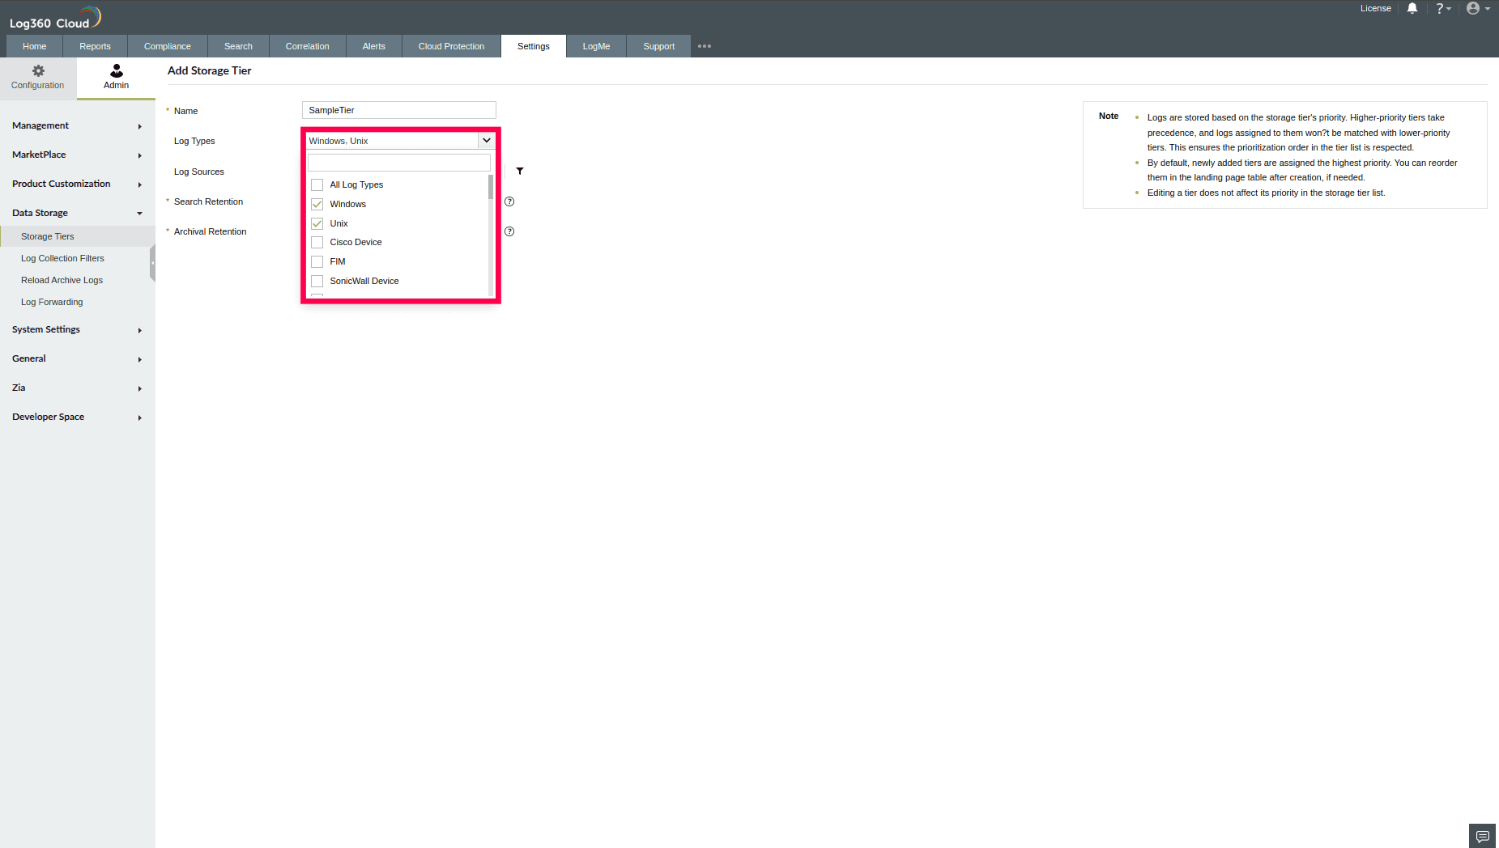1499x848 pixels.
Task: Click the Name input containing SampleTier
Action: pyautogui.click(x=398, y=110)
